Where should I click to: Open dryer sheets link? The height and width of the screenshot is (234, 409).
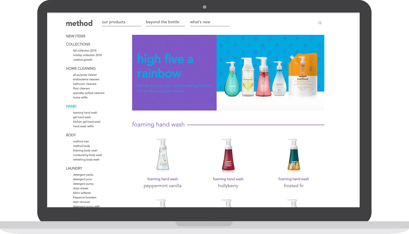click(80, 188)
